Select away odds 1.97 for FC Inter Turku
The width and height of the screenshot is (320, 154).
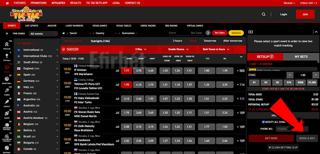point(151,99)
